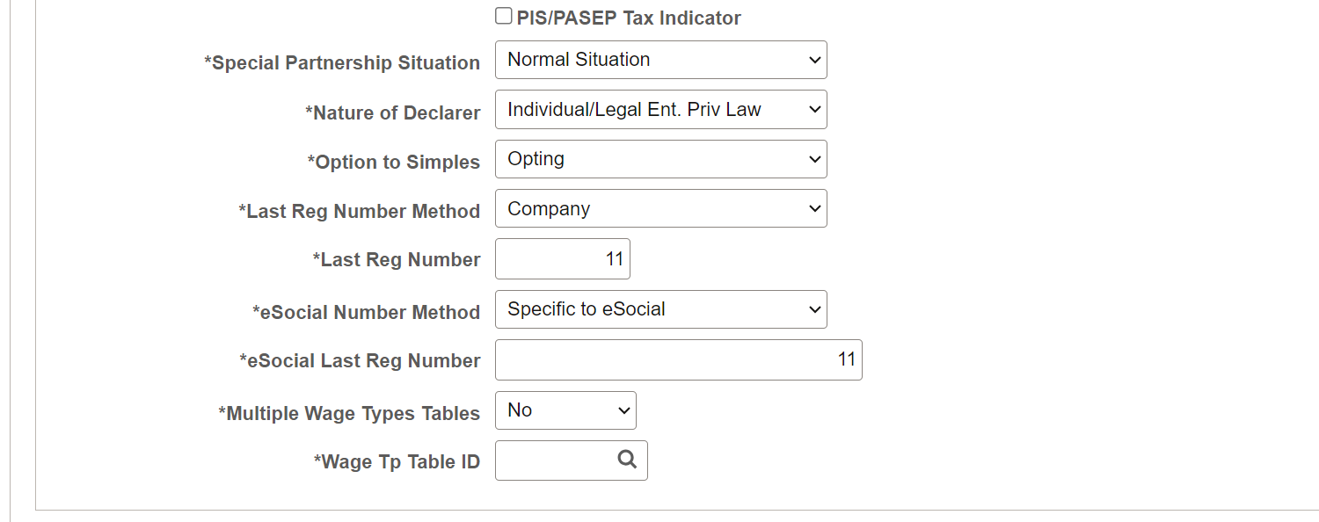Click the Nature of Declarer field label
The height and width of the screenshot is (522, 1319).
point(392,112)
